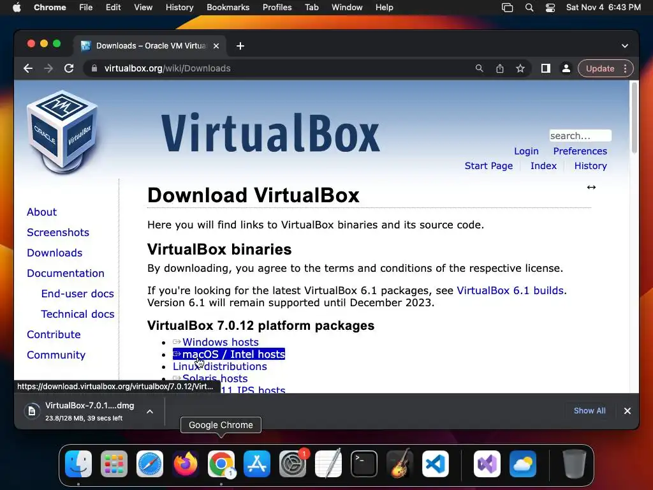Viewport: 653px width, 490px height.
Task: Open Safari from the Dock
Action: click(150, 464)
